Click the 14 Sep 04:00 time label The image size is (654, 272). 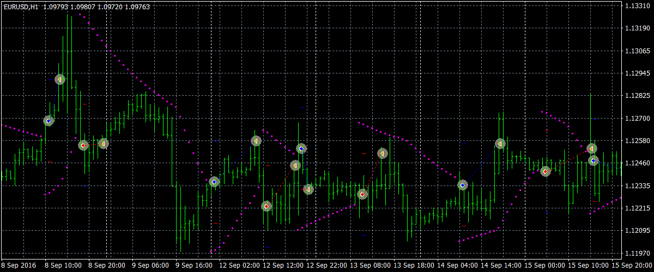coord(457,266)
